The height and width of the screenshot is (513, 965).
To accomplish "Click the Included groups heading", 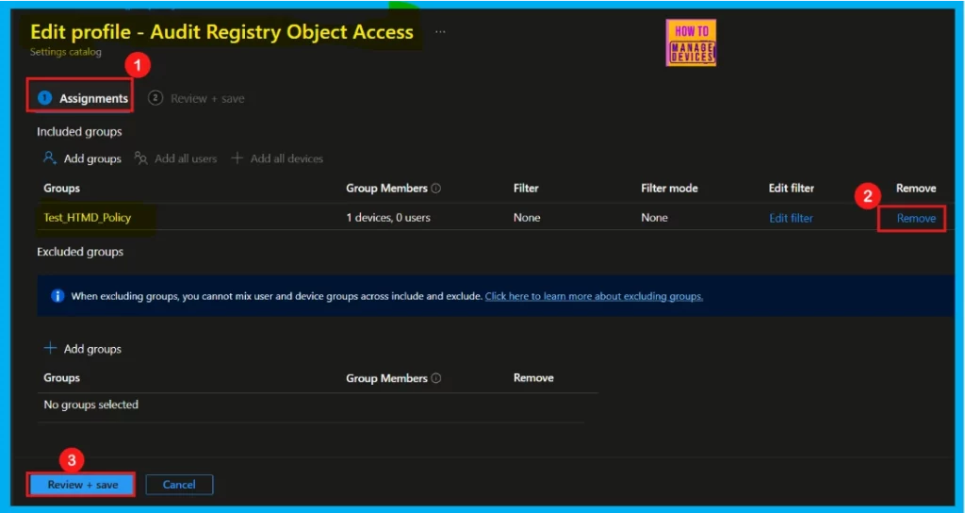I will pos(79,132).
